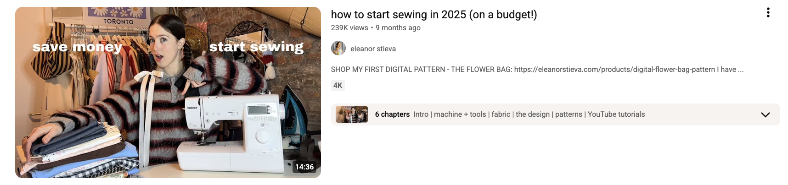Image resolution: width=788 pixels, height=185 pixels.
Task: Open the eleanor stieva channel name link
Action: click(373, 49)
